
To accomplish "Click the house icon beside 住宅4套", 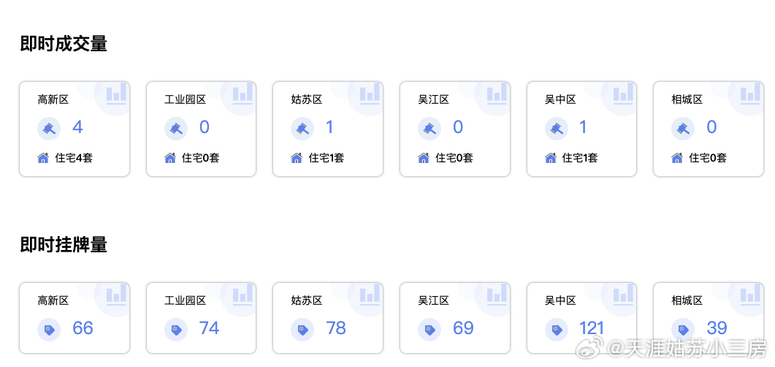I will pos(44,157).
